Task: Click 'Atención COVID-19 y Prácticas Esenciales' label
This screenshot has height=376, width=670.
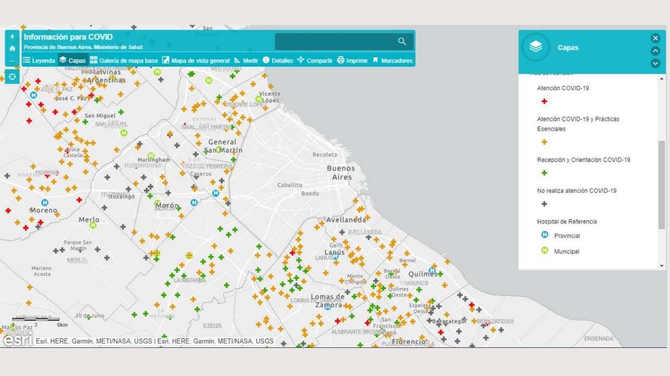Action: coord(578,124)
